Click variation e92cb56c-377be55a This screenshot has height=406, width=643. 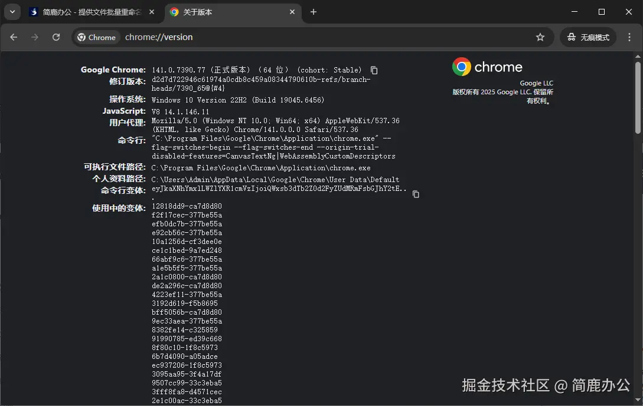click(x=187, y=233)
